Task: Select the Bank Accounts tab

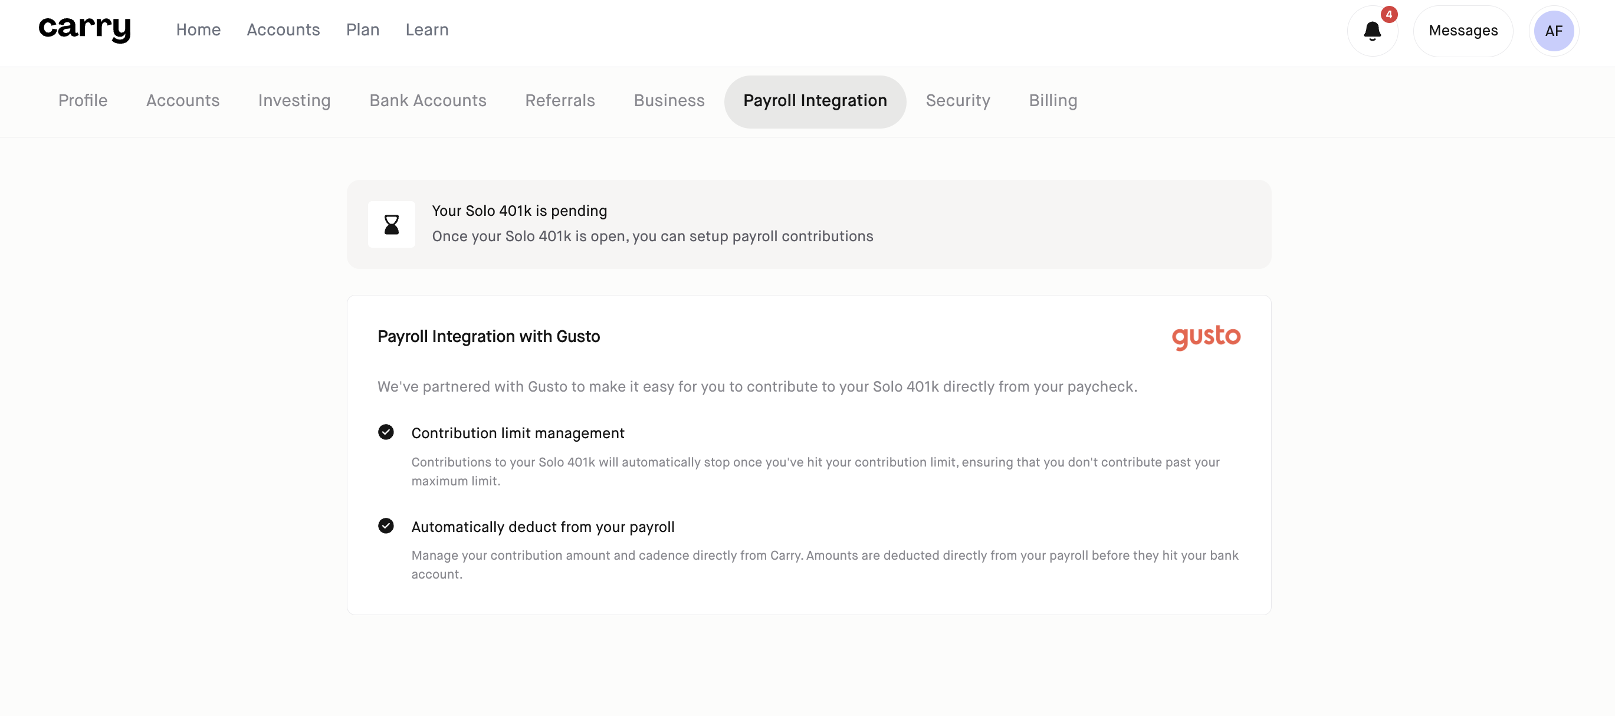Action: pos(428,101)
